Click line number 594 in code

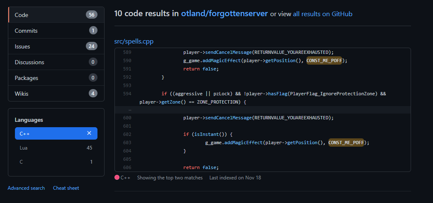127,94
